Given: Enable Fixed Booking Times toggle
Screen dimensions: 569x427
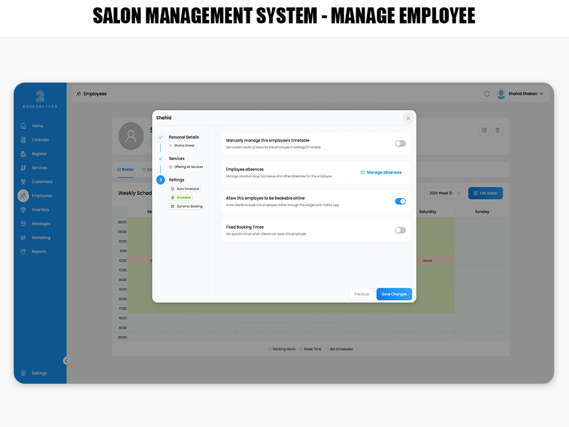Looking at the screenshot, I should tap(400, 230).
